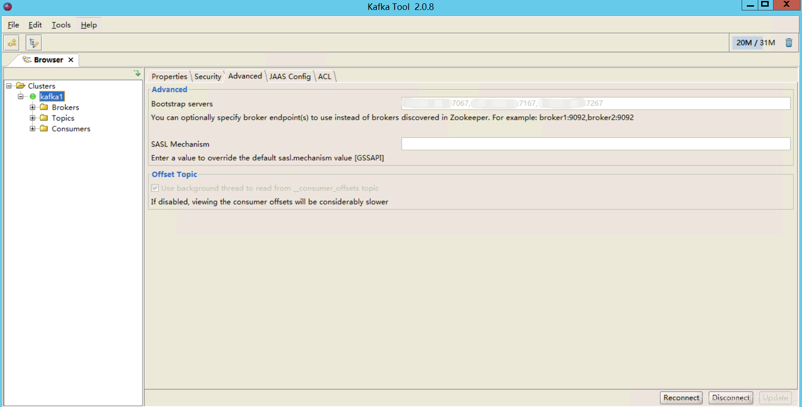Click the memory usage 20M / 31M indicator

click(x=755, y=43)
